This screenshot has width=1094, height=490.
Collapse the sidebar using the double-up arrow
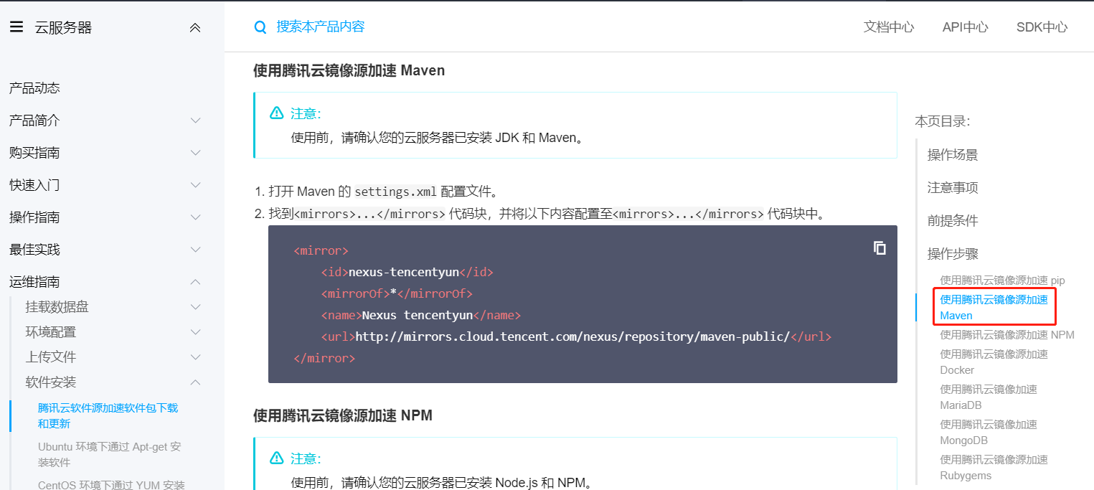[195, 27]
